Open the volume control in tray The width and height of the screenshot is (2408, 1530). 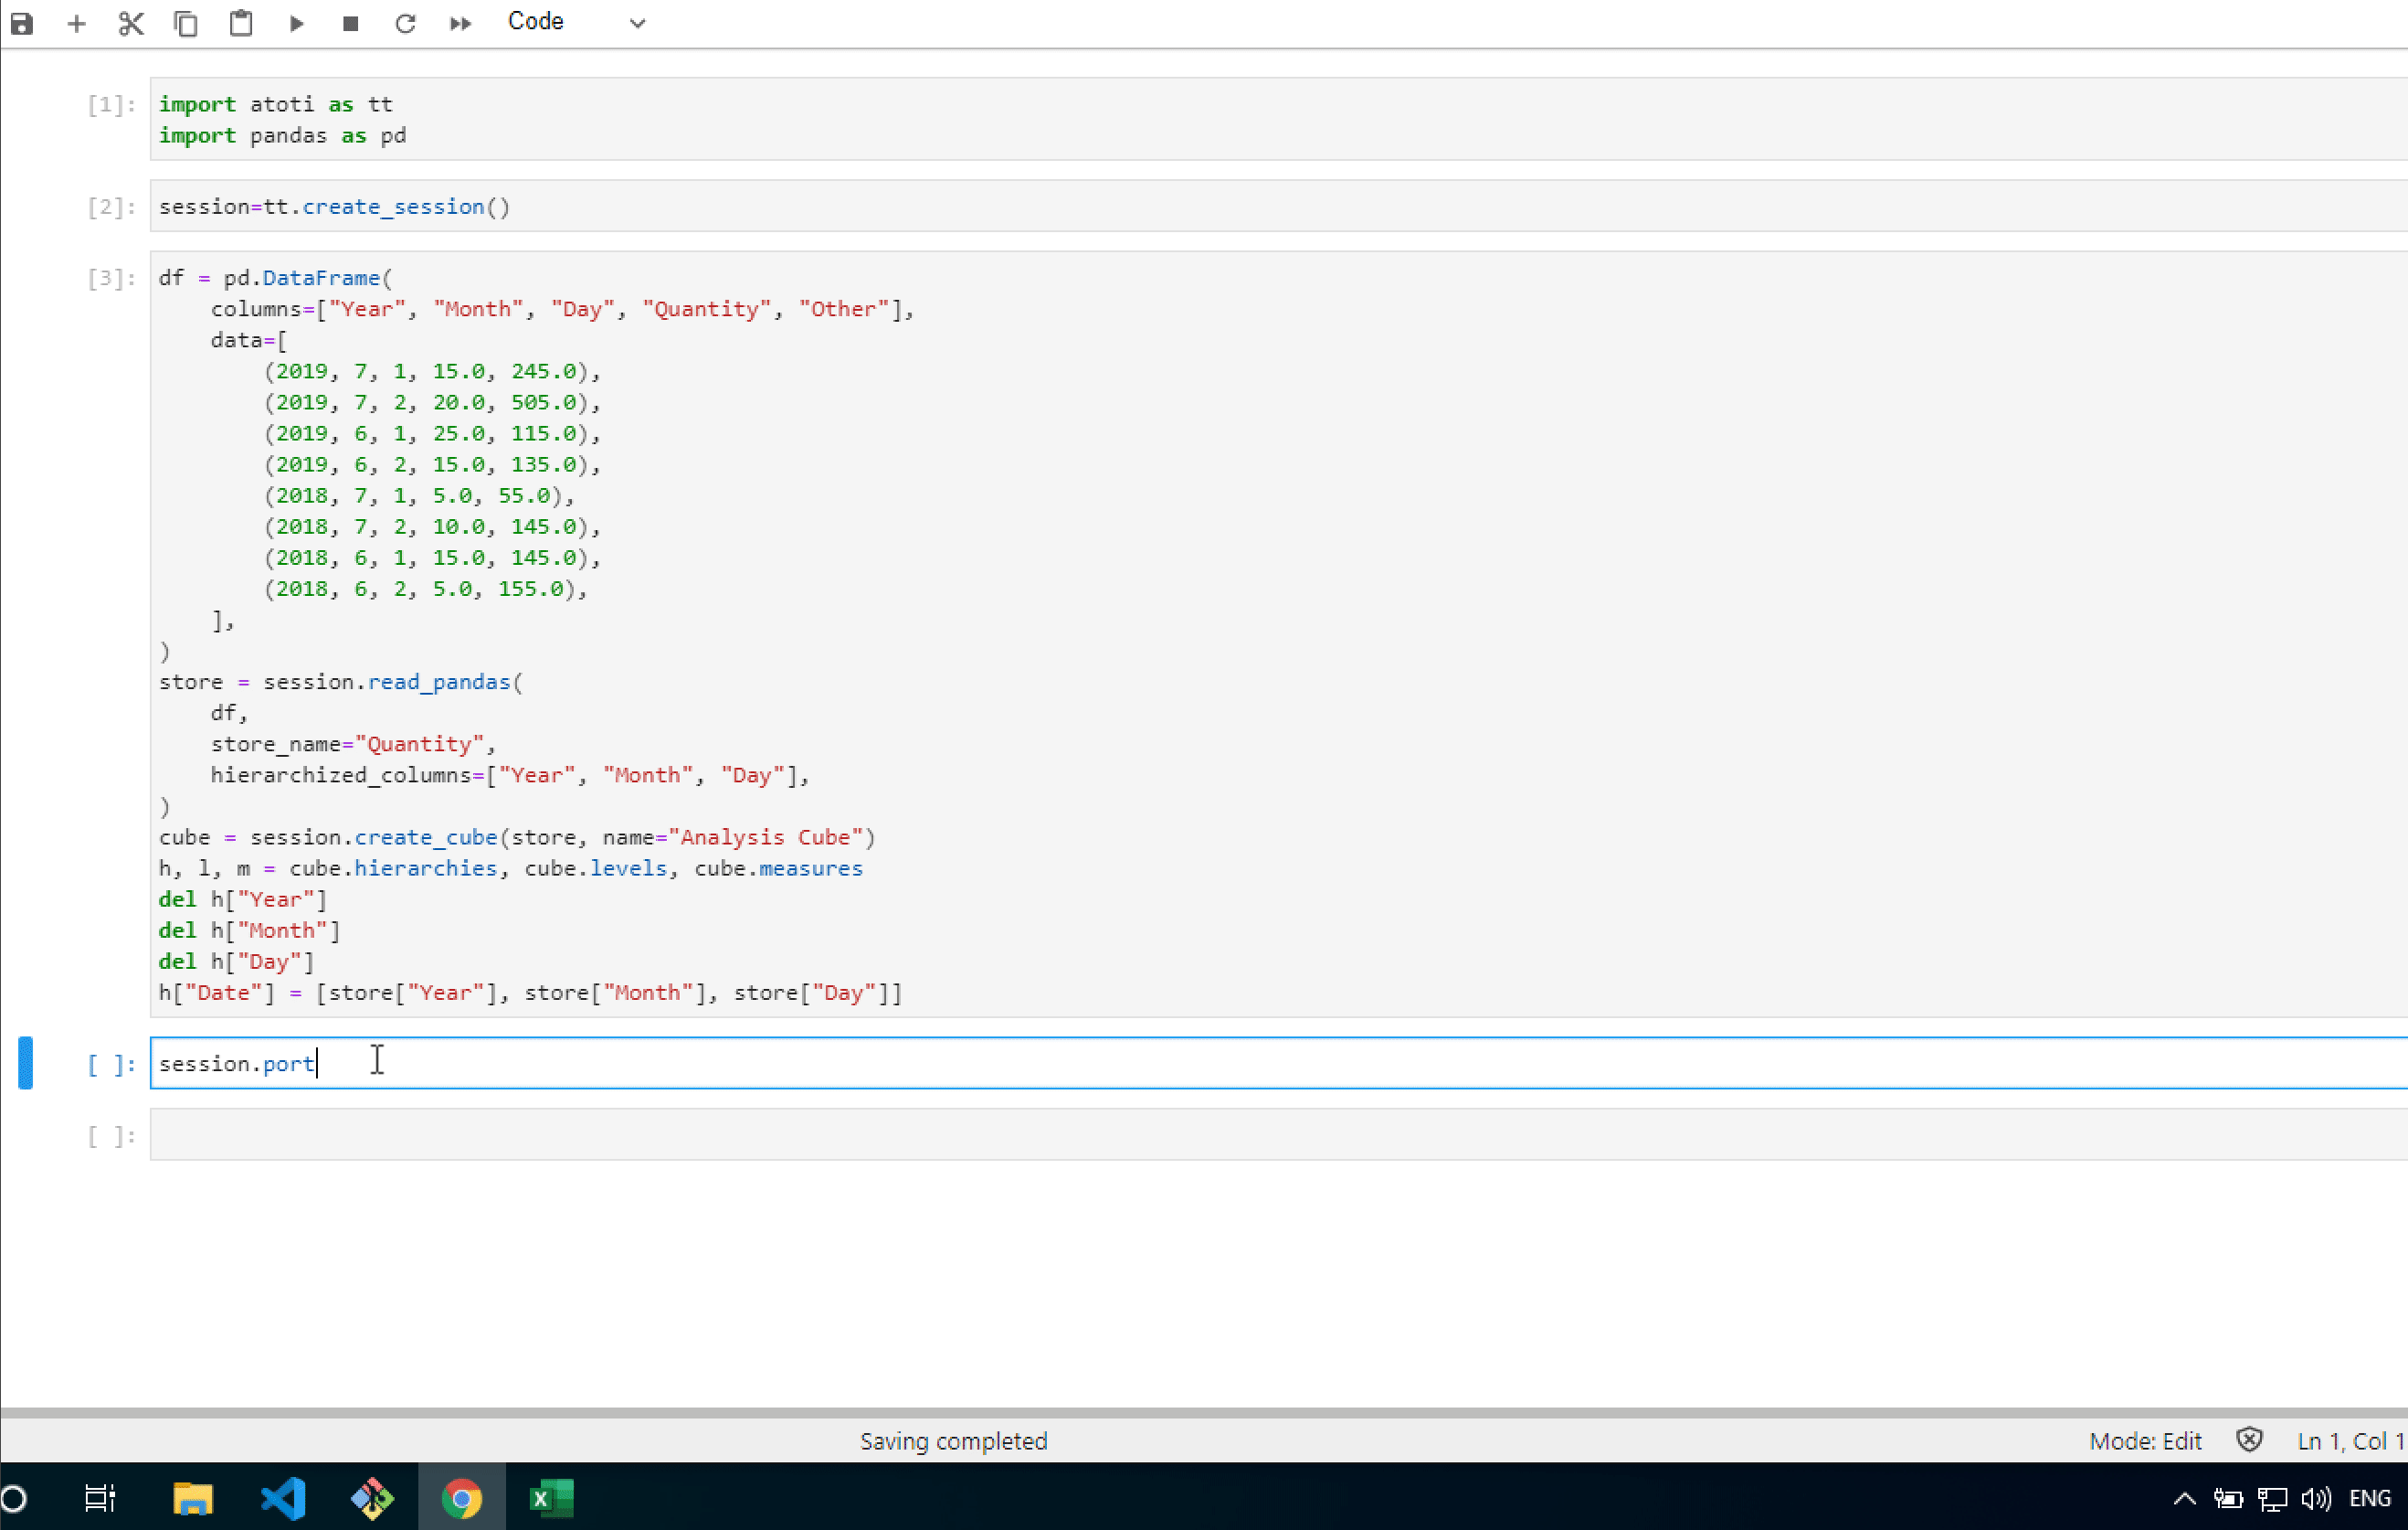pyautogui.click(x=2315, y=1498)
